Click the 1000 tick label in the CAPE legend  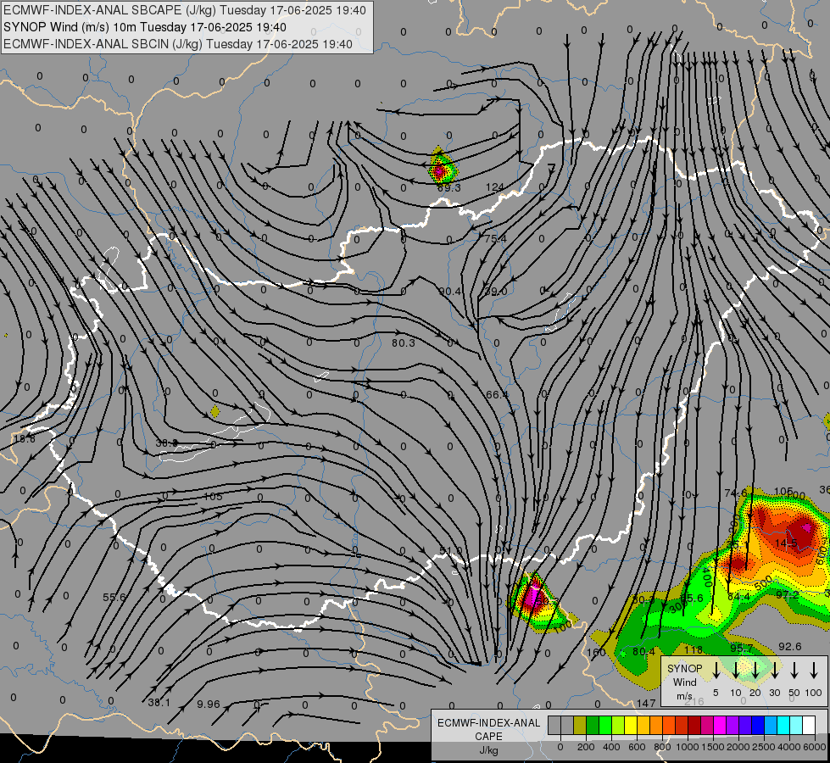pos(688,747)
